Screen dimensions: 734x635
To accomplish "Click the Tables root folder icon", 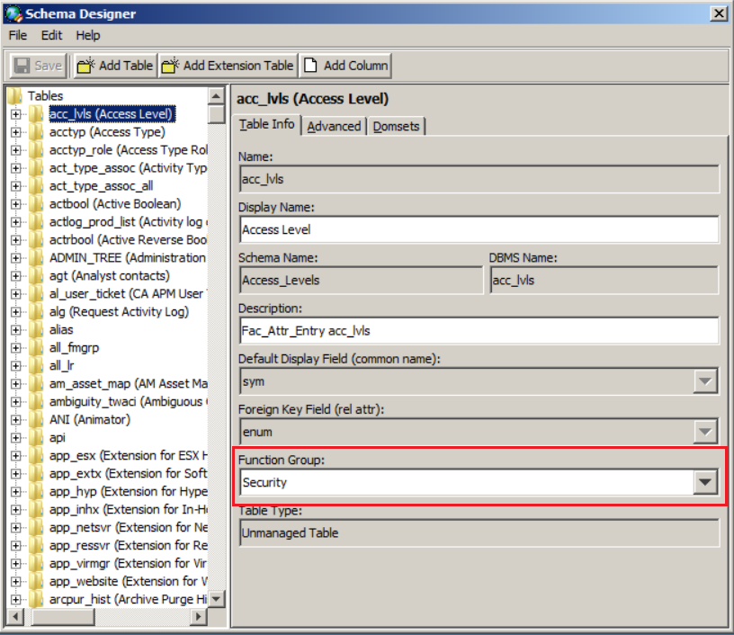I will [x=15, y=95].
